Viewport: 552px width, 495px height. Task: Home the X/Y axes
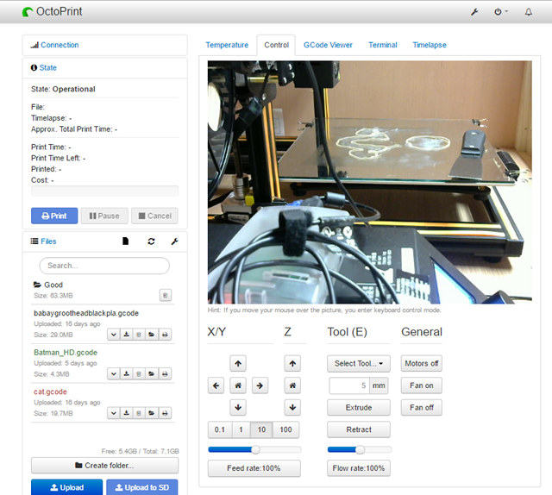238,385
